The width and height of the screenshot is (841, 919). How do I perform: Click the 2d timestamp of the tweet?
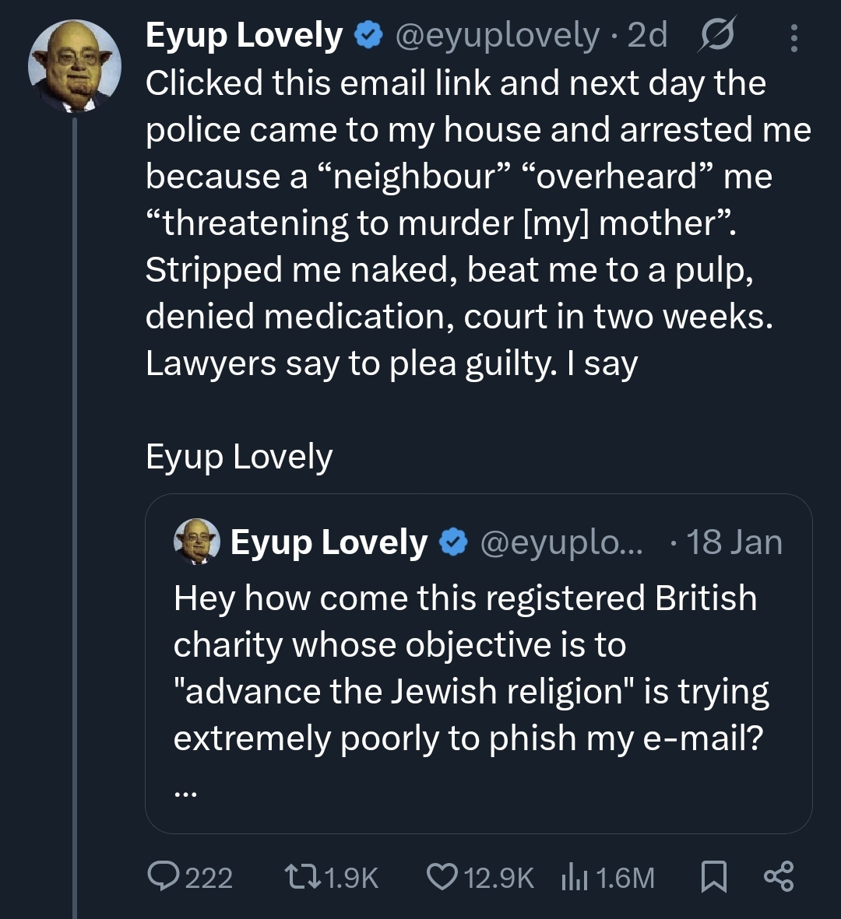(648, 36)
